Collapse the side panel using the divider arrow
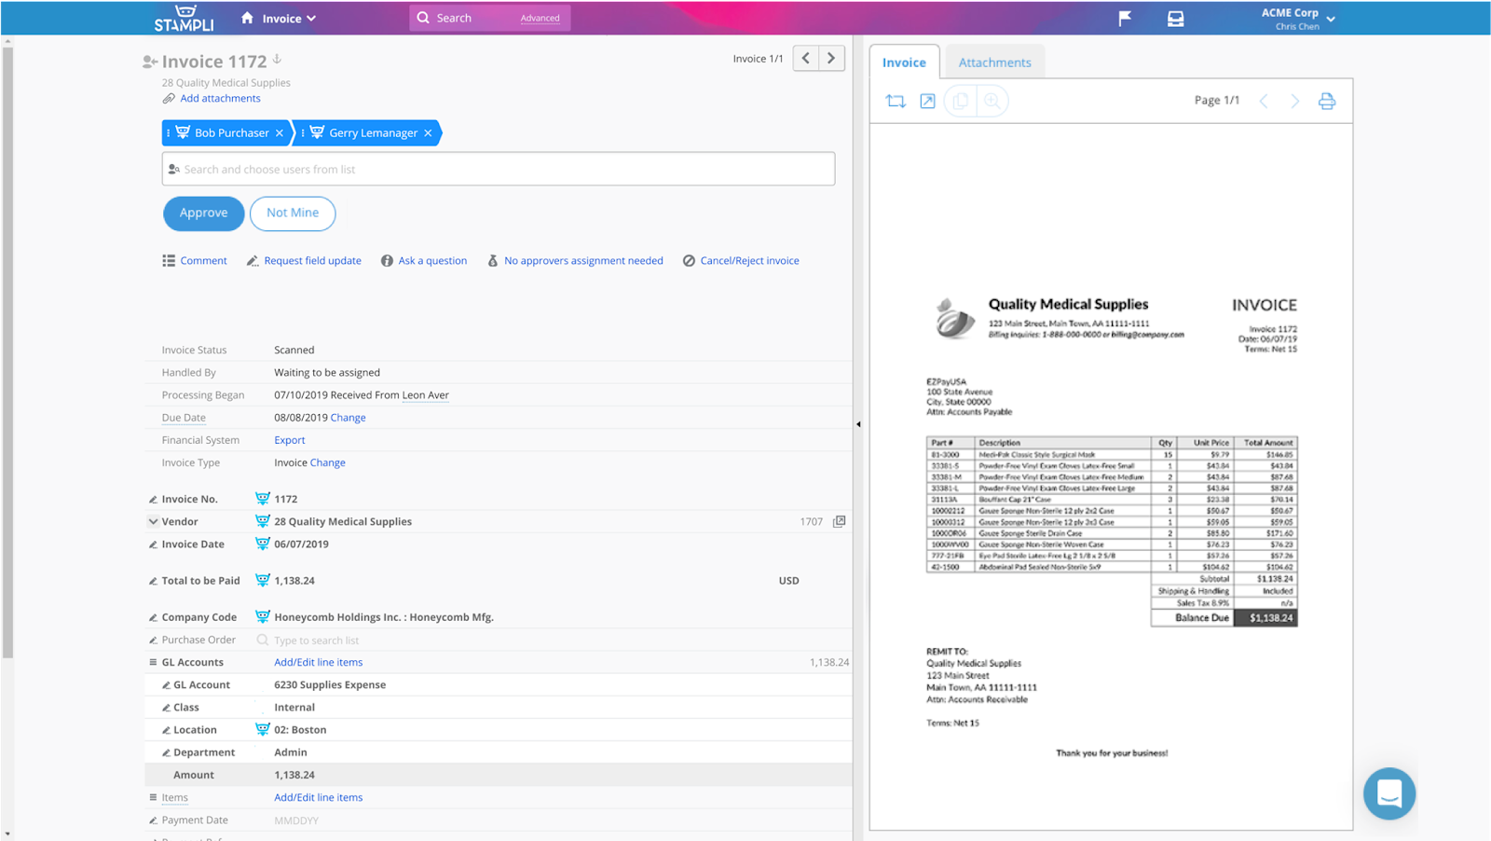1491x841 pixels. click(x=858, y=424)
